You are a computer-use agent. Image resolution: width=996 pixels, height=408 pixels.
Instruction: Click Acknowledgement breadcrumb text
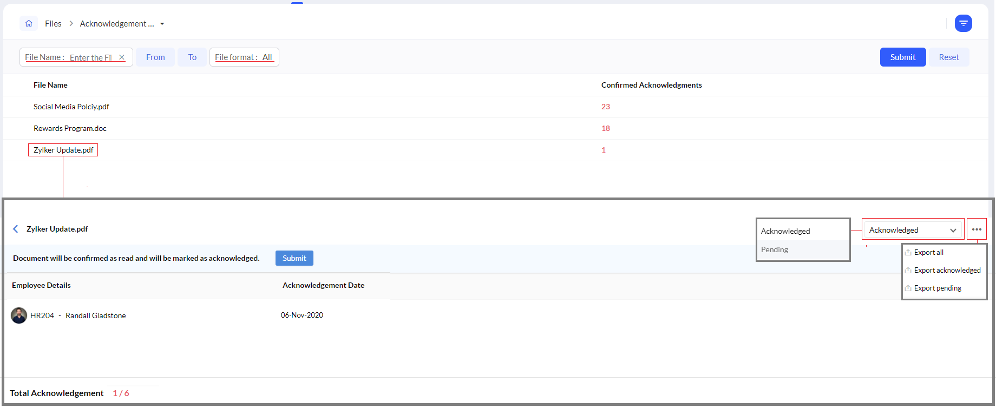coord(117,24)
